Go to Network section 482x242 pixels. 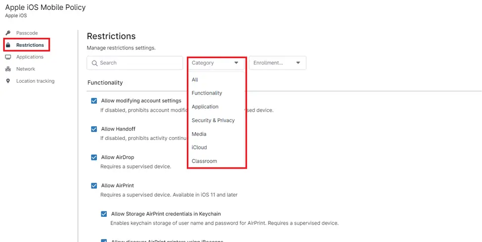(26, 69)
